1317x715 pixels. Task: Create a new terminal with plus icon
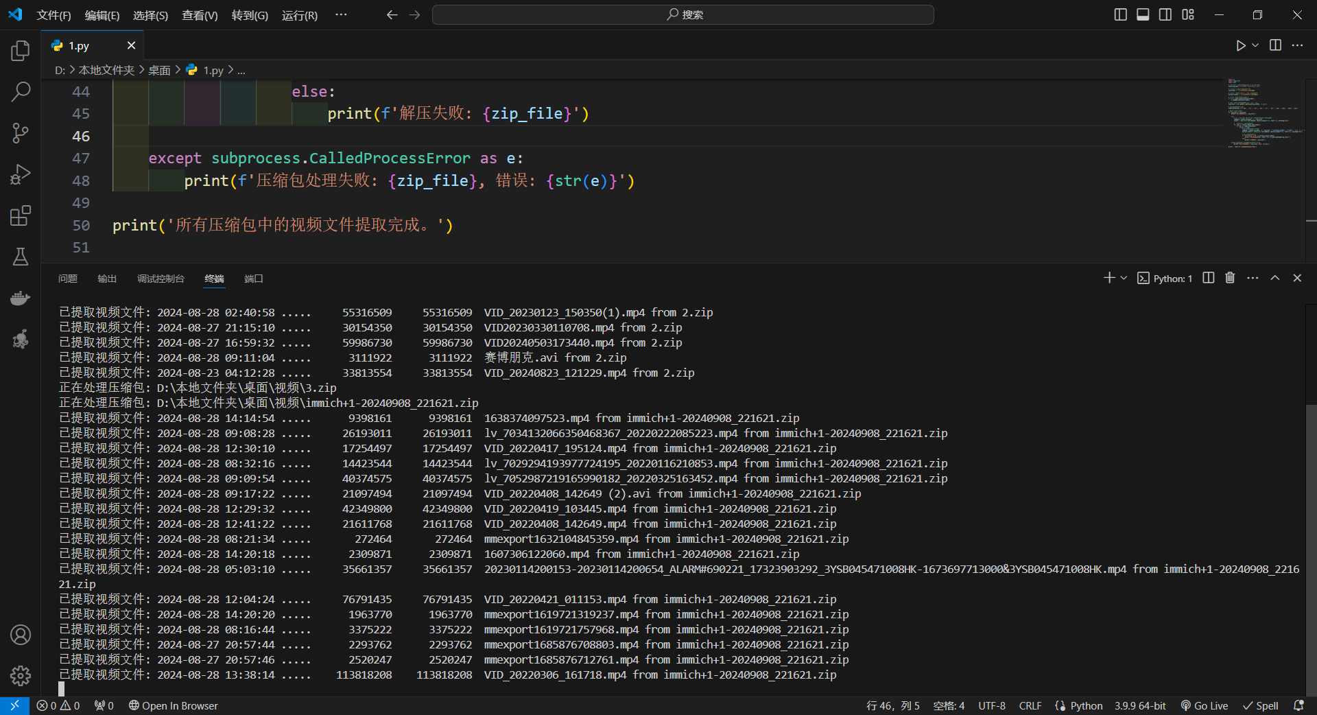point(1108,278)
